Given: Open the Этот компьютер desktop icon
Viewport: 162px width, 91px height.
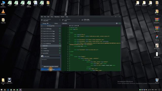Looking at the screenshot, I should [x=3, y=4].
